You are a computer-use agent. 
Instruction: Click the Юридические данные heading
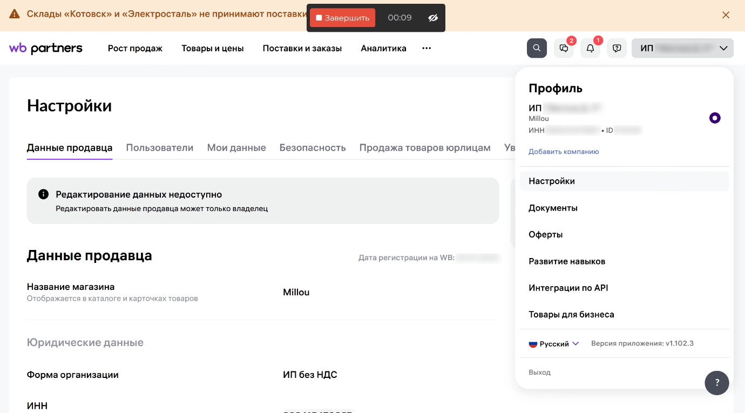click(x=85, y=342)
